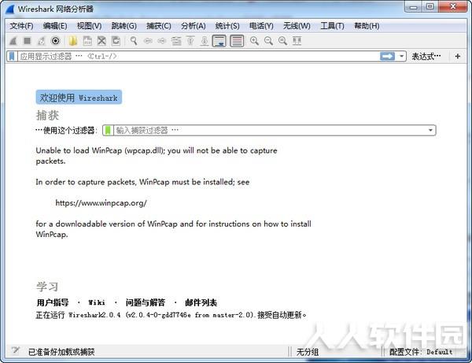Click the go to specific packet icon
This screenshot has width=472, height=363.
click(x=176, y=41)
